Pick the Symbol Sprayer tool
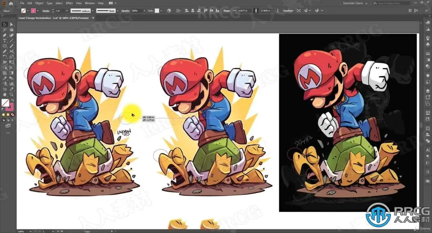The width and height of the screenshot is (432, 233). tap(5, 83)
